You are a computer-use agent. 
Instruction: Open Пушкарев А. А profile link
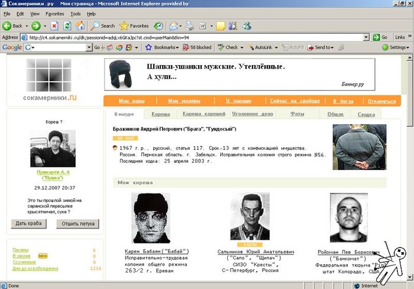tap(53, 175)
